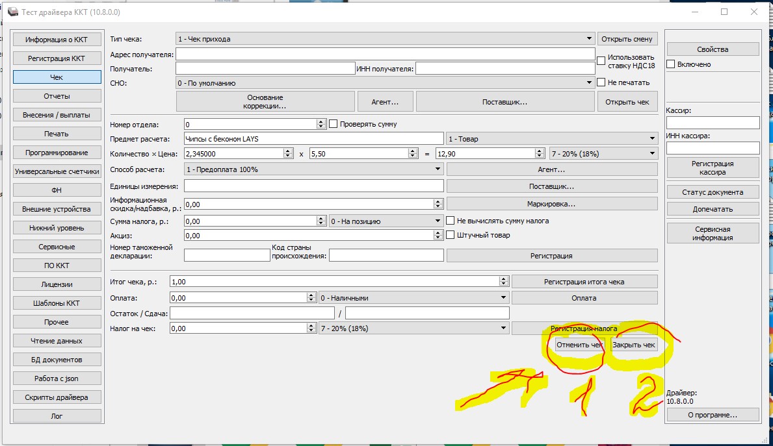
Task: Open the Отчеты section in sidebar
Action: click(57, 96)
